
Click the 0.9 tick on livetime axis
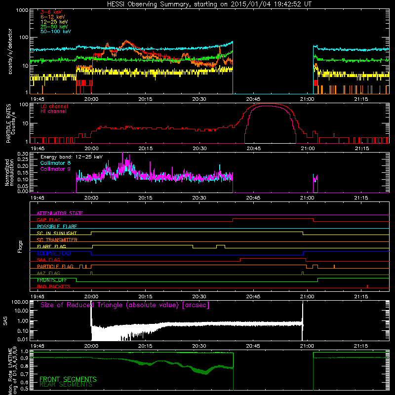coord(25,358)
